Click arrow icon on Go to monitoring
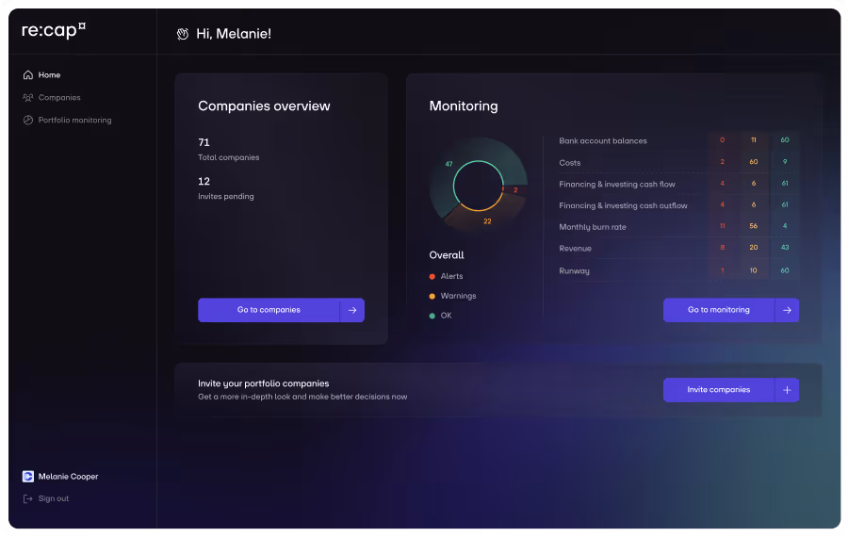Viewport: 848px width, 537px height. [x=787, y=310]
